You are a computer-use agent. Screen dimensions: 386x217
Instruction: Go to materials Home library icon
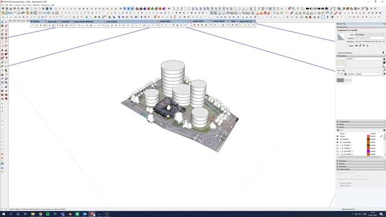coord(346,74)
